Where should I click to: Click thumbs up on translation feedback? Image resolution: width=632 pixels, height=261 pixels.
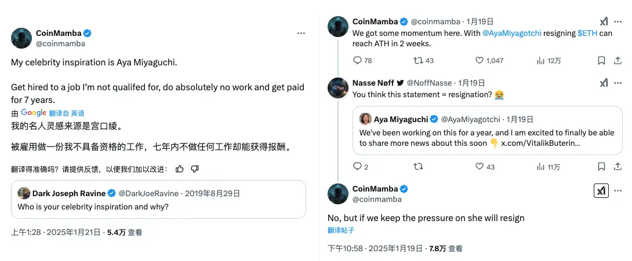point(179,169)
